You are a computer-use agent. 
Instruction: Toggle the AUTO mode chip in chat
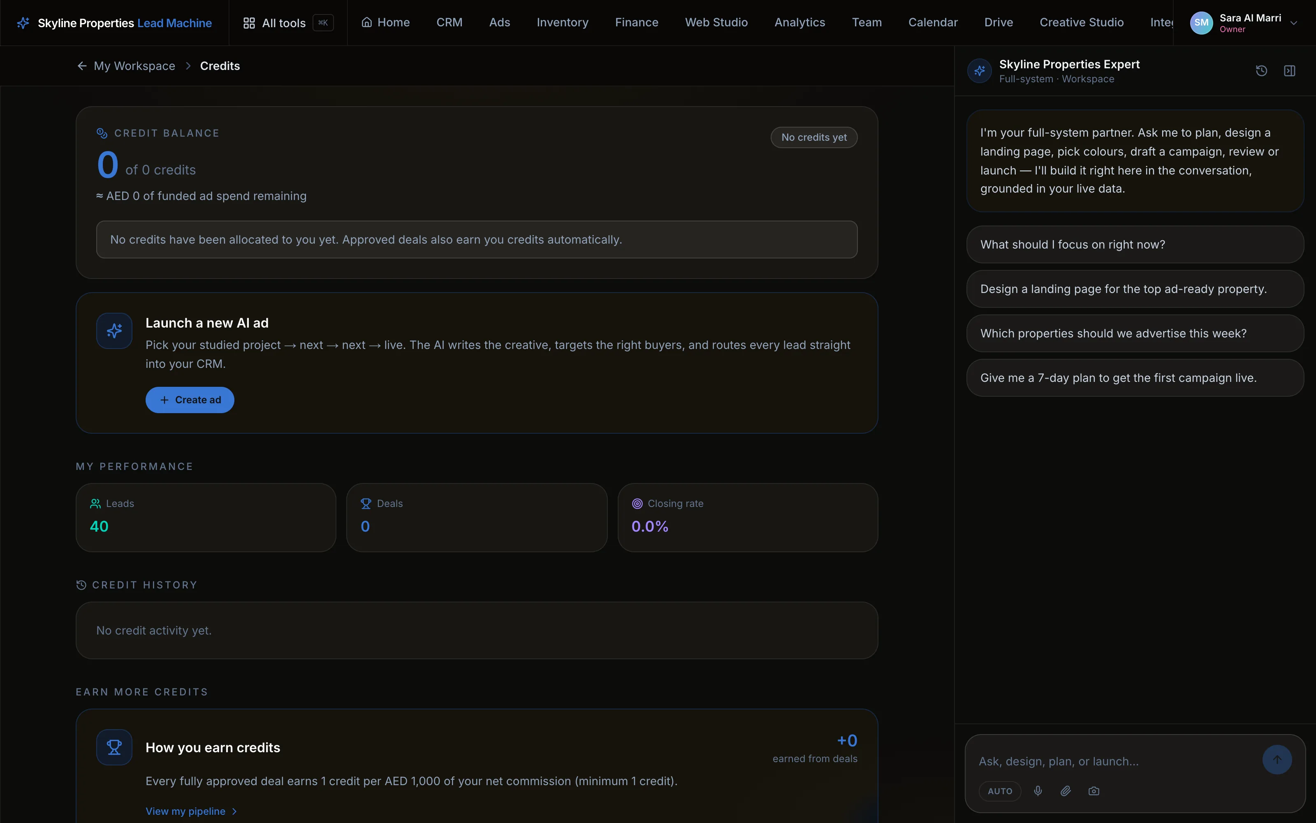(1000, 791)
